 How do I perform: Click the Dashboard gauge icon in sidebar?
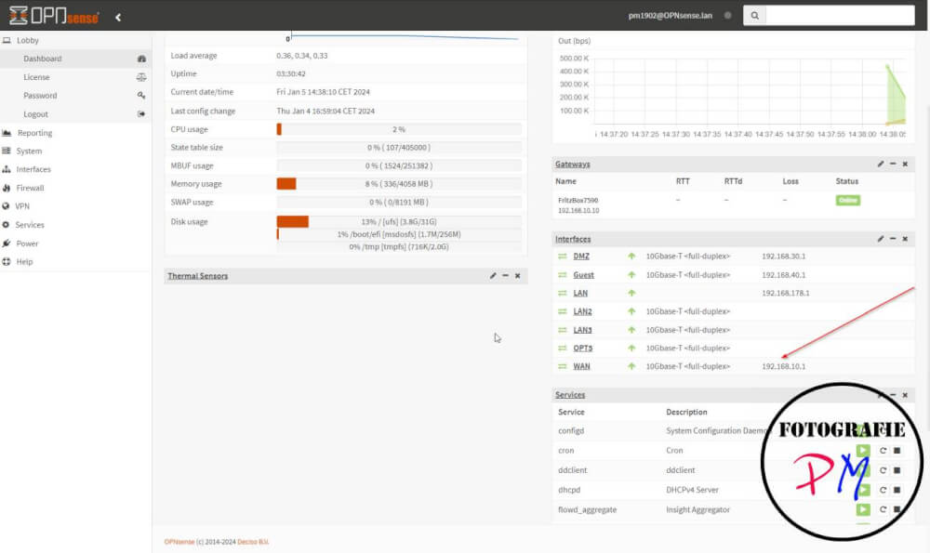[x=141, y=59]
